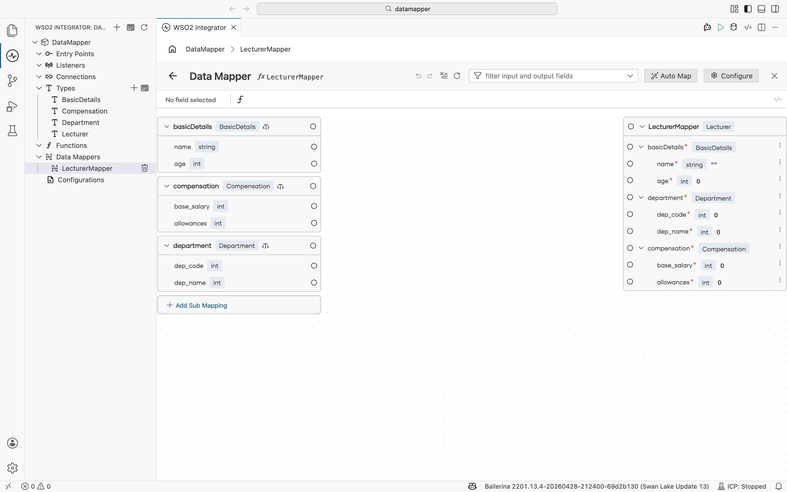Go to home icon in breadcrumb

(x=172, y=49)
